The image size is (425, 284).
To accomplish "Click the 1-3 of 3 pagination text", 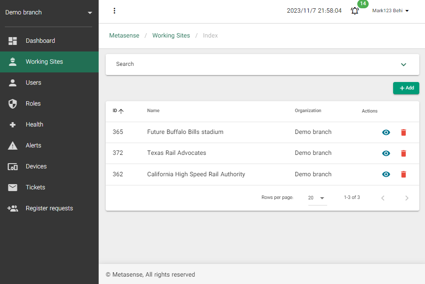I will [352, 197].
